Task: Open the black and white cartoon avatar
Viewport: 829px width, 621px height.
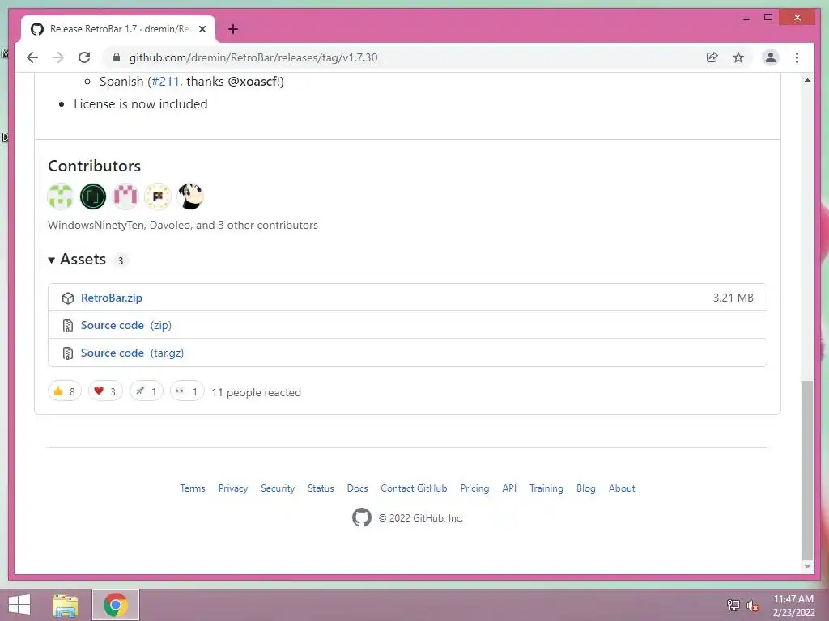Action: coord(190,196)
